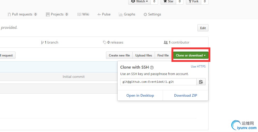This screenshot has height=132, width=258.
Task: Switch to Use HTTPS link
Action: tap(198, 67)
